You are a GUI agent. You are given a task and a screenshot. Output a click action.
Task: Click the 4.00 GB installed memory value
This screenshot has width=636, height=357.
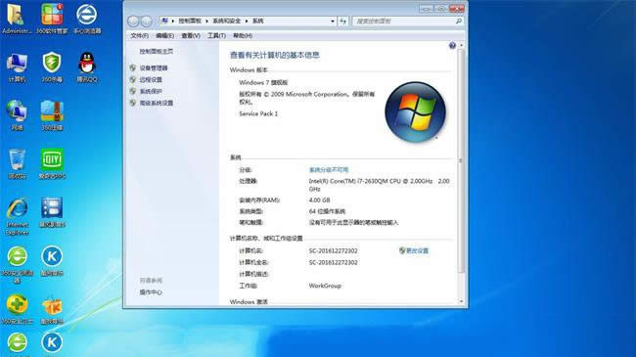(319, 201)
